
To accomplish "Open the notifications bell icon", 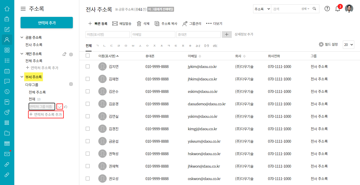I will pyautogui.click(x=338, y=9).
